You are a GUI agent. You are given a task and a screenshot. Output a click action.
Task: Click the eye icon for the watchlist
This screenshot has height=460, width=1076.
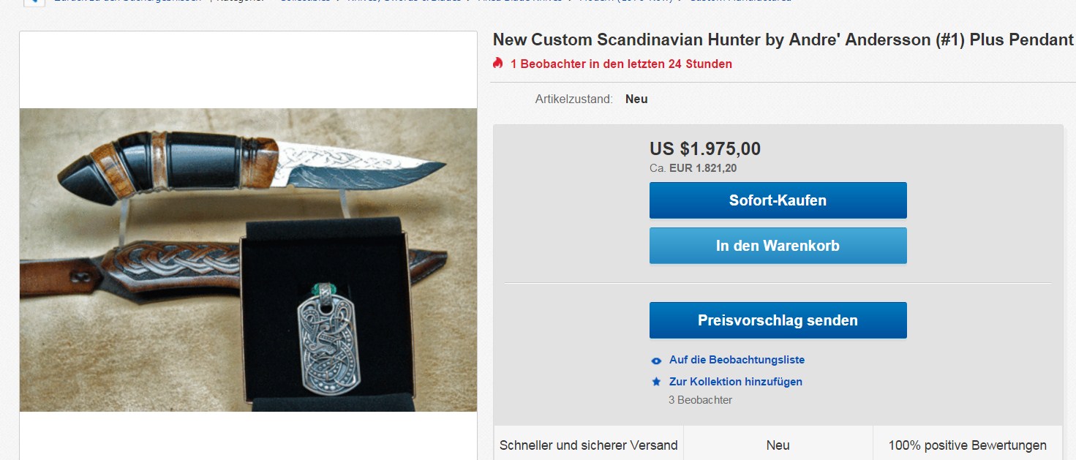click(x=656, y=361)
